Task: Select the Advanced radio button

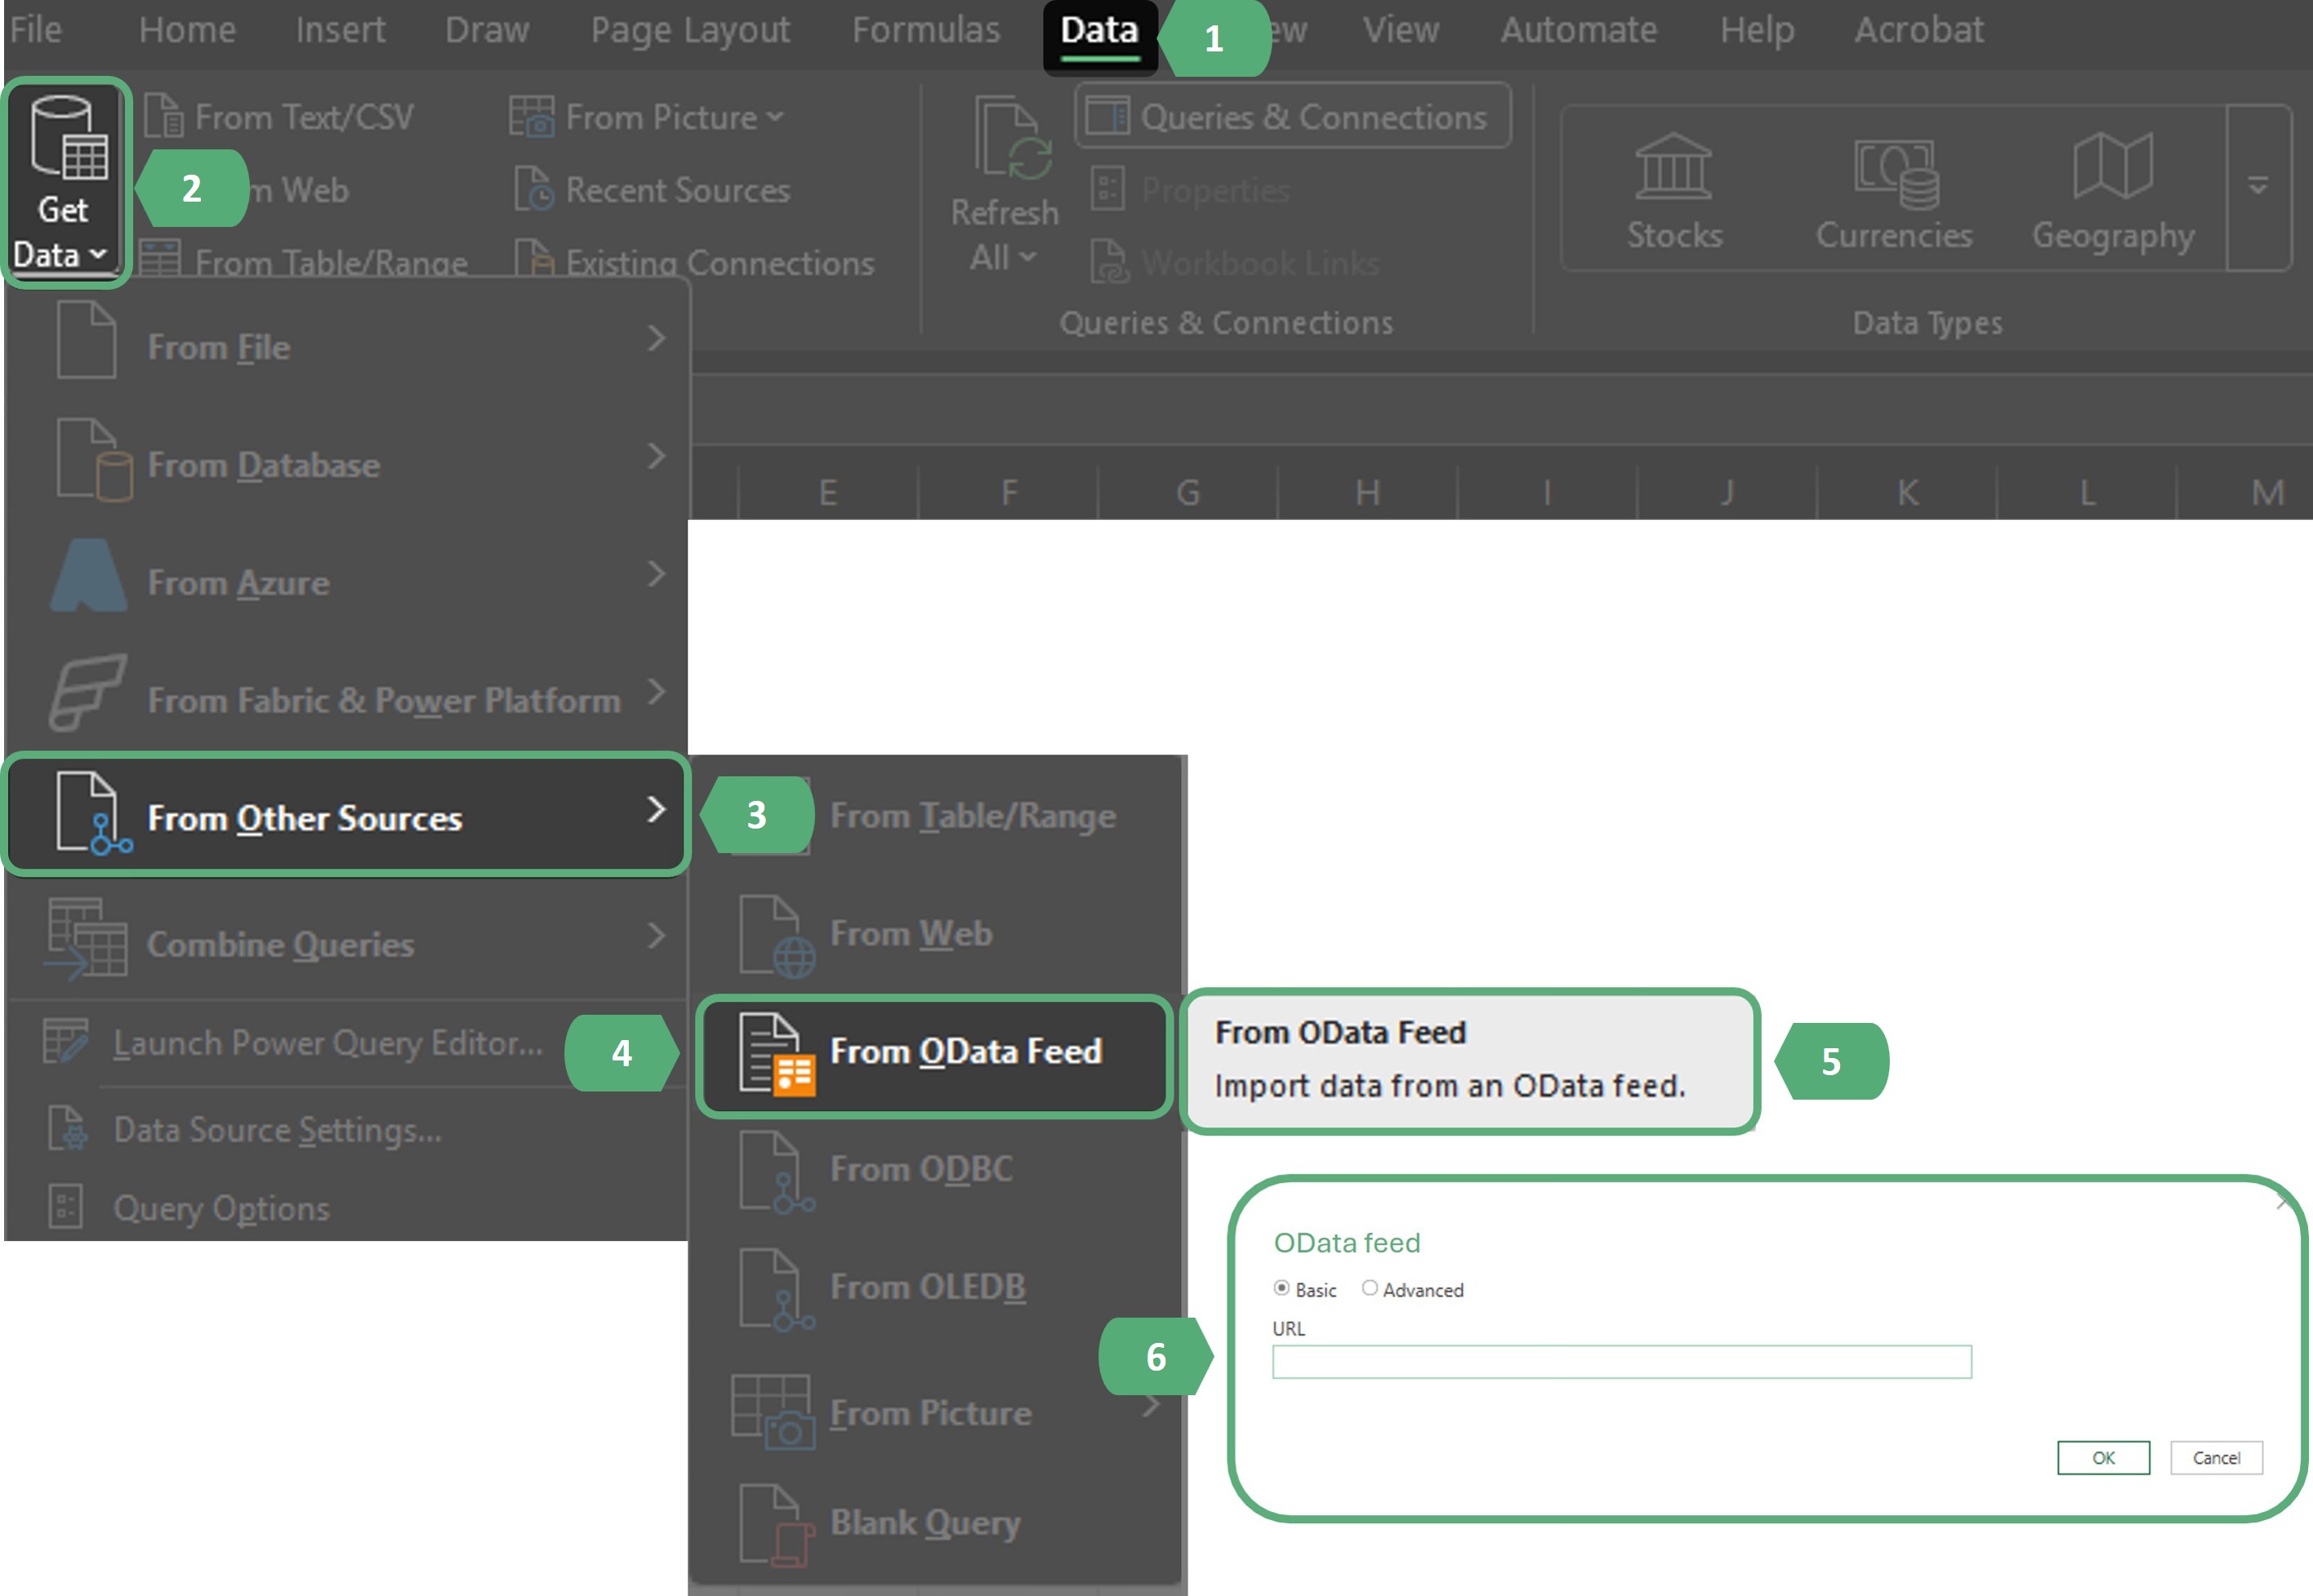Action: pyautogui.click(x=1370, y=1289)
